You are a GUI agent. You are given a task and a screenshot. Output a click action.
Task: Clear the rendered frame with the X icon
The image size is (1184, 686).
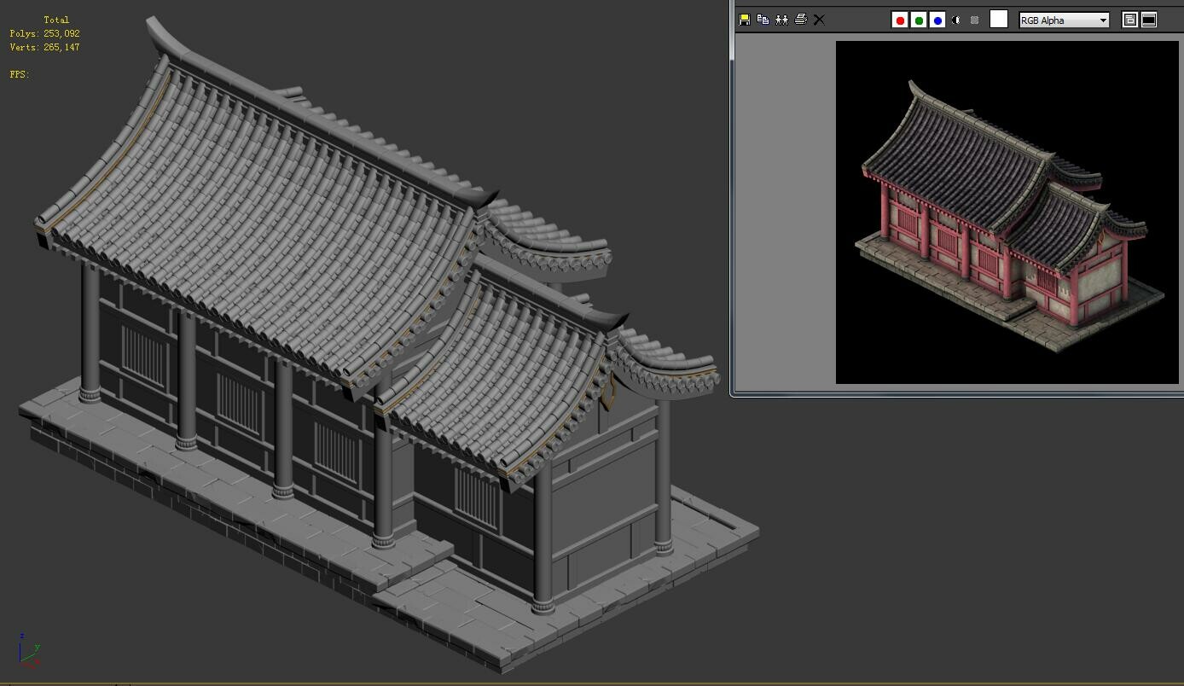819,20
